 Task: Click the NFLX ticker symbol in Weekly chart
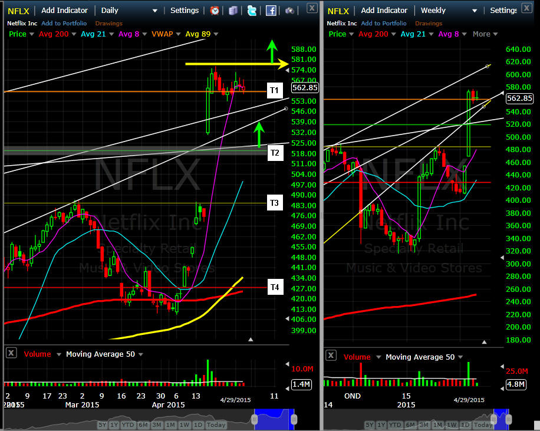pos(338,11)
